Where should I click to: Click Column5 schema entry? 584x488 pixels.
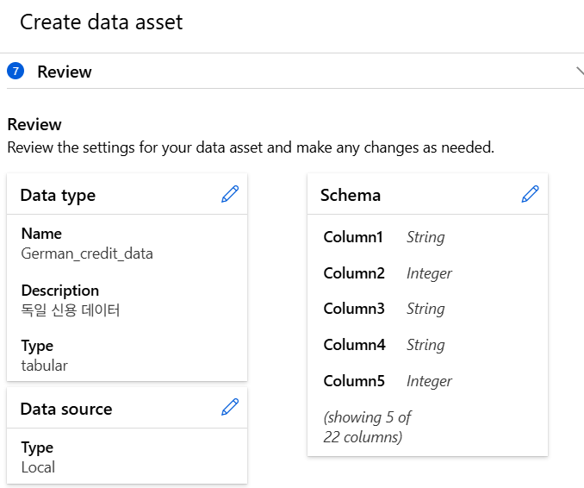354,381
